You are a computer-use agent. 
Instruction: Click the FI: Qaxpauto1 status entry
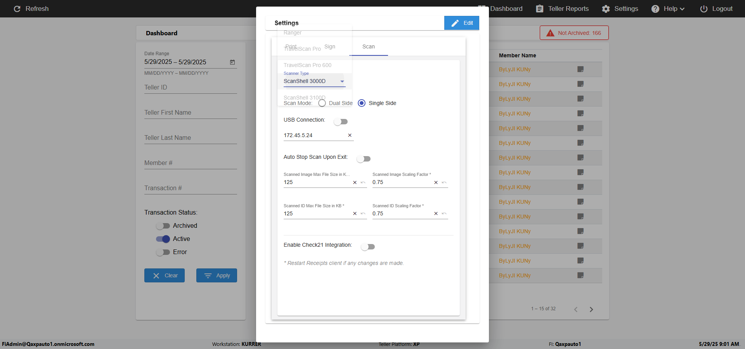pyautogui.click(x=565, y=344)
